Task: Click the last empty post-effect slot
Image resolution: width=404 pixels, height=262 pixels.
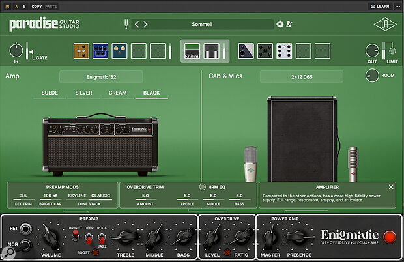Action: 323,51
